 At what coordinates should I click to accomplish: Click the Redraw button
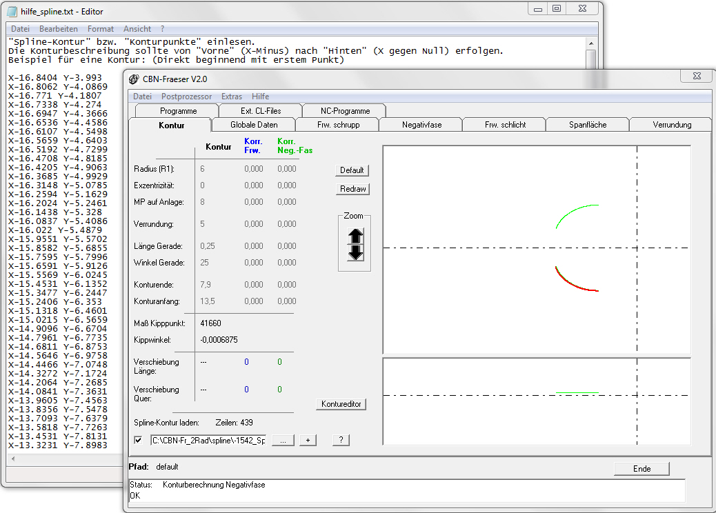(352, 189)
